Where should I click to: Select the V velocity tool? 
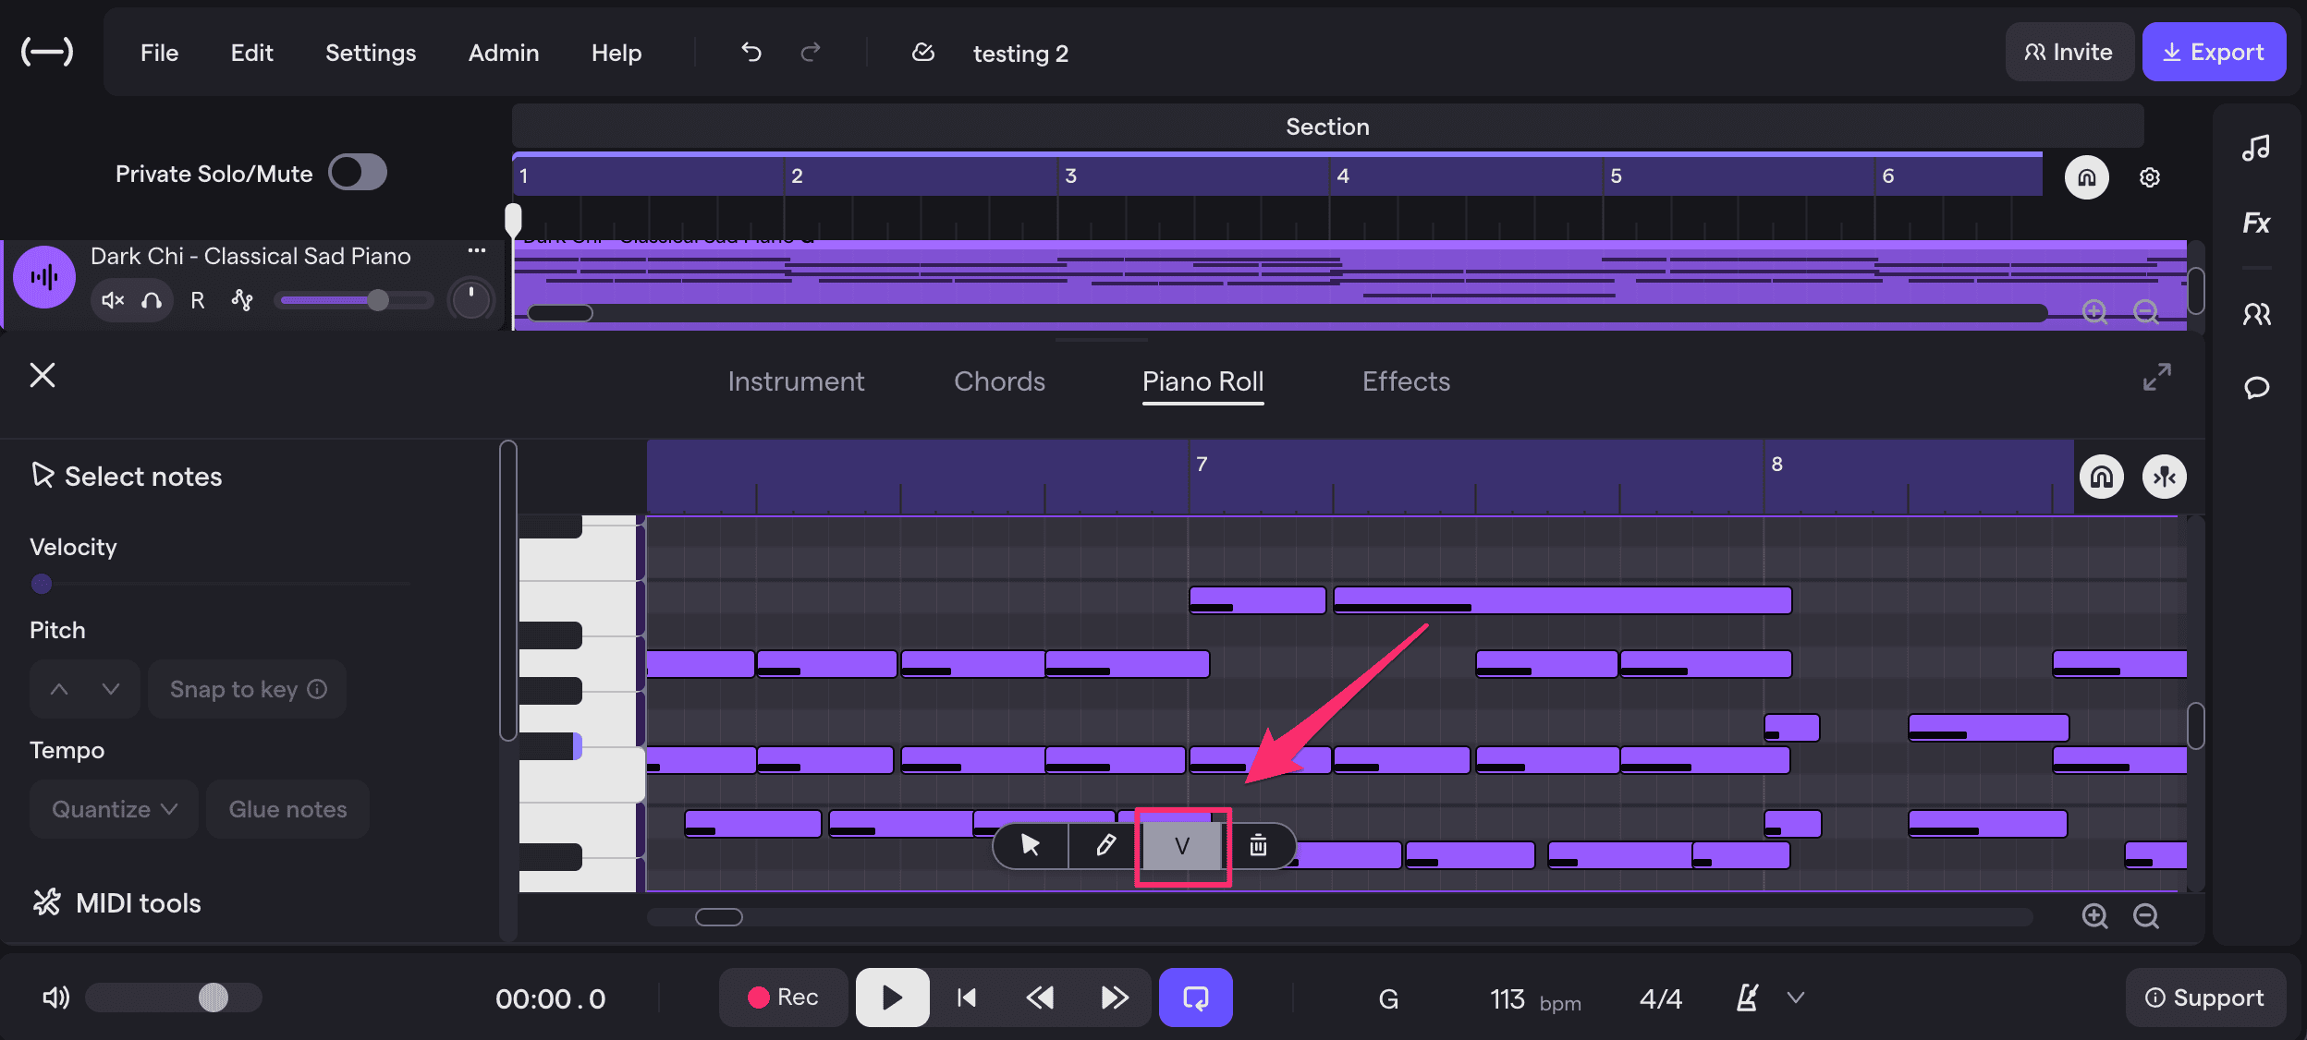[x=1182, y=846]
